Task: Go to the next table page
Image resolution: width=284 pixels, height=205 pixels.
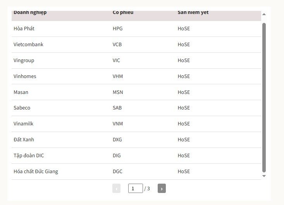Action: pos(162,188)
